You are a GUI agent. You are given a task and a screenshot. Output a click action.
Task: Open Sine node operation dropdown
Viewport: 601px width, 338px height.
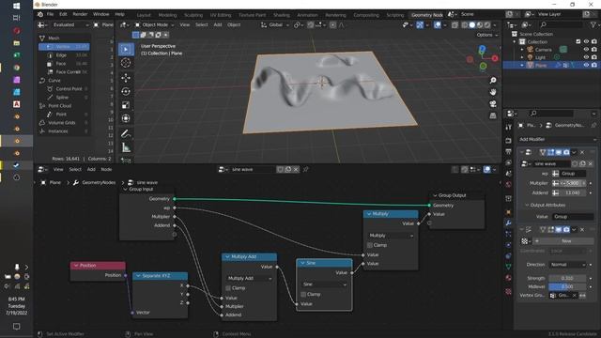point(324,284)
